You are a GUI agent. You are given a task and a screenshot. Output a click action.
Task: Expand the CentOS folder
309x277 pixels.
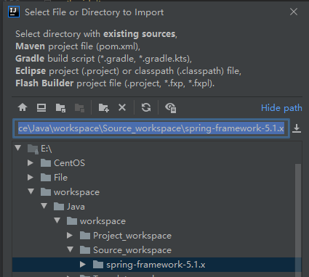(31, 162)
